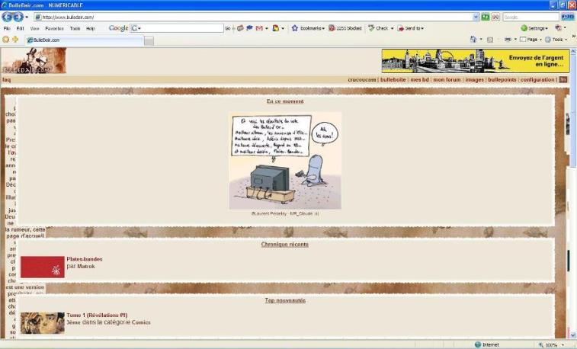
Task: Click the En ce moment heading link
Action: click(285, 101)
